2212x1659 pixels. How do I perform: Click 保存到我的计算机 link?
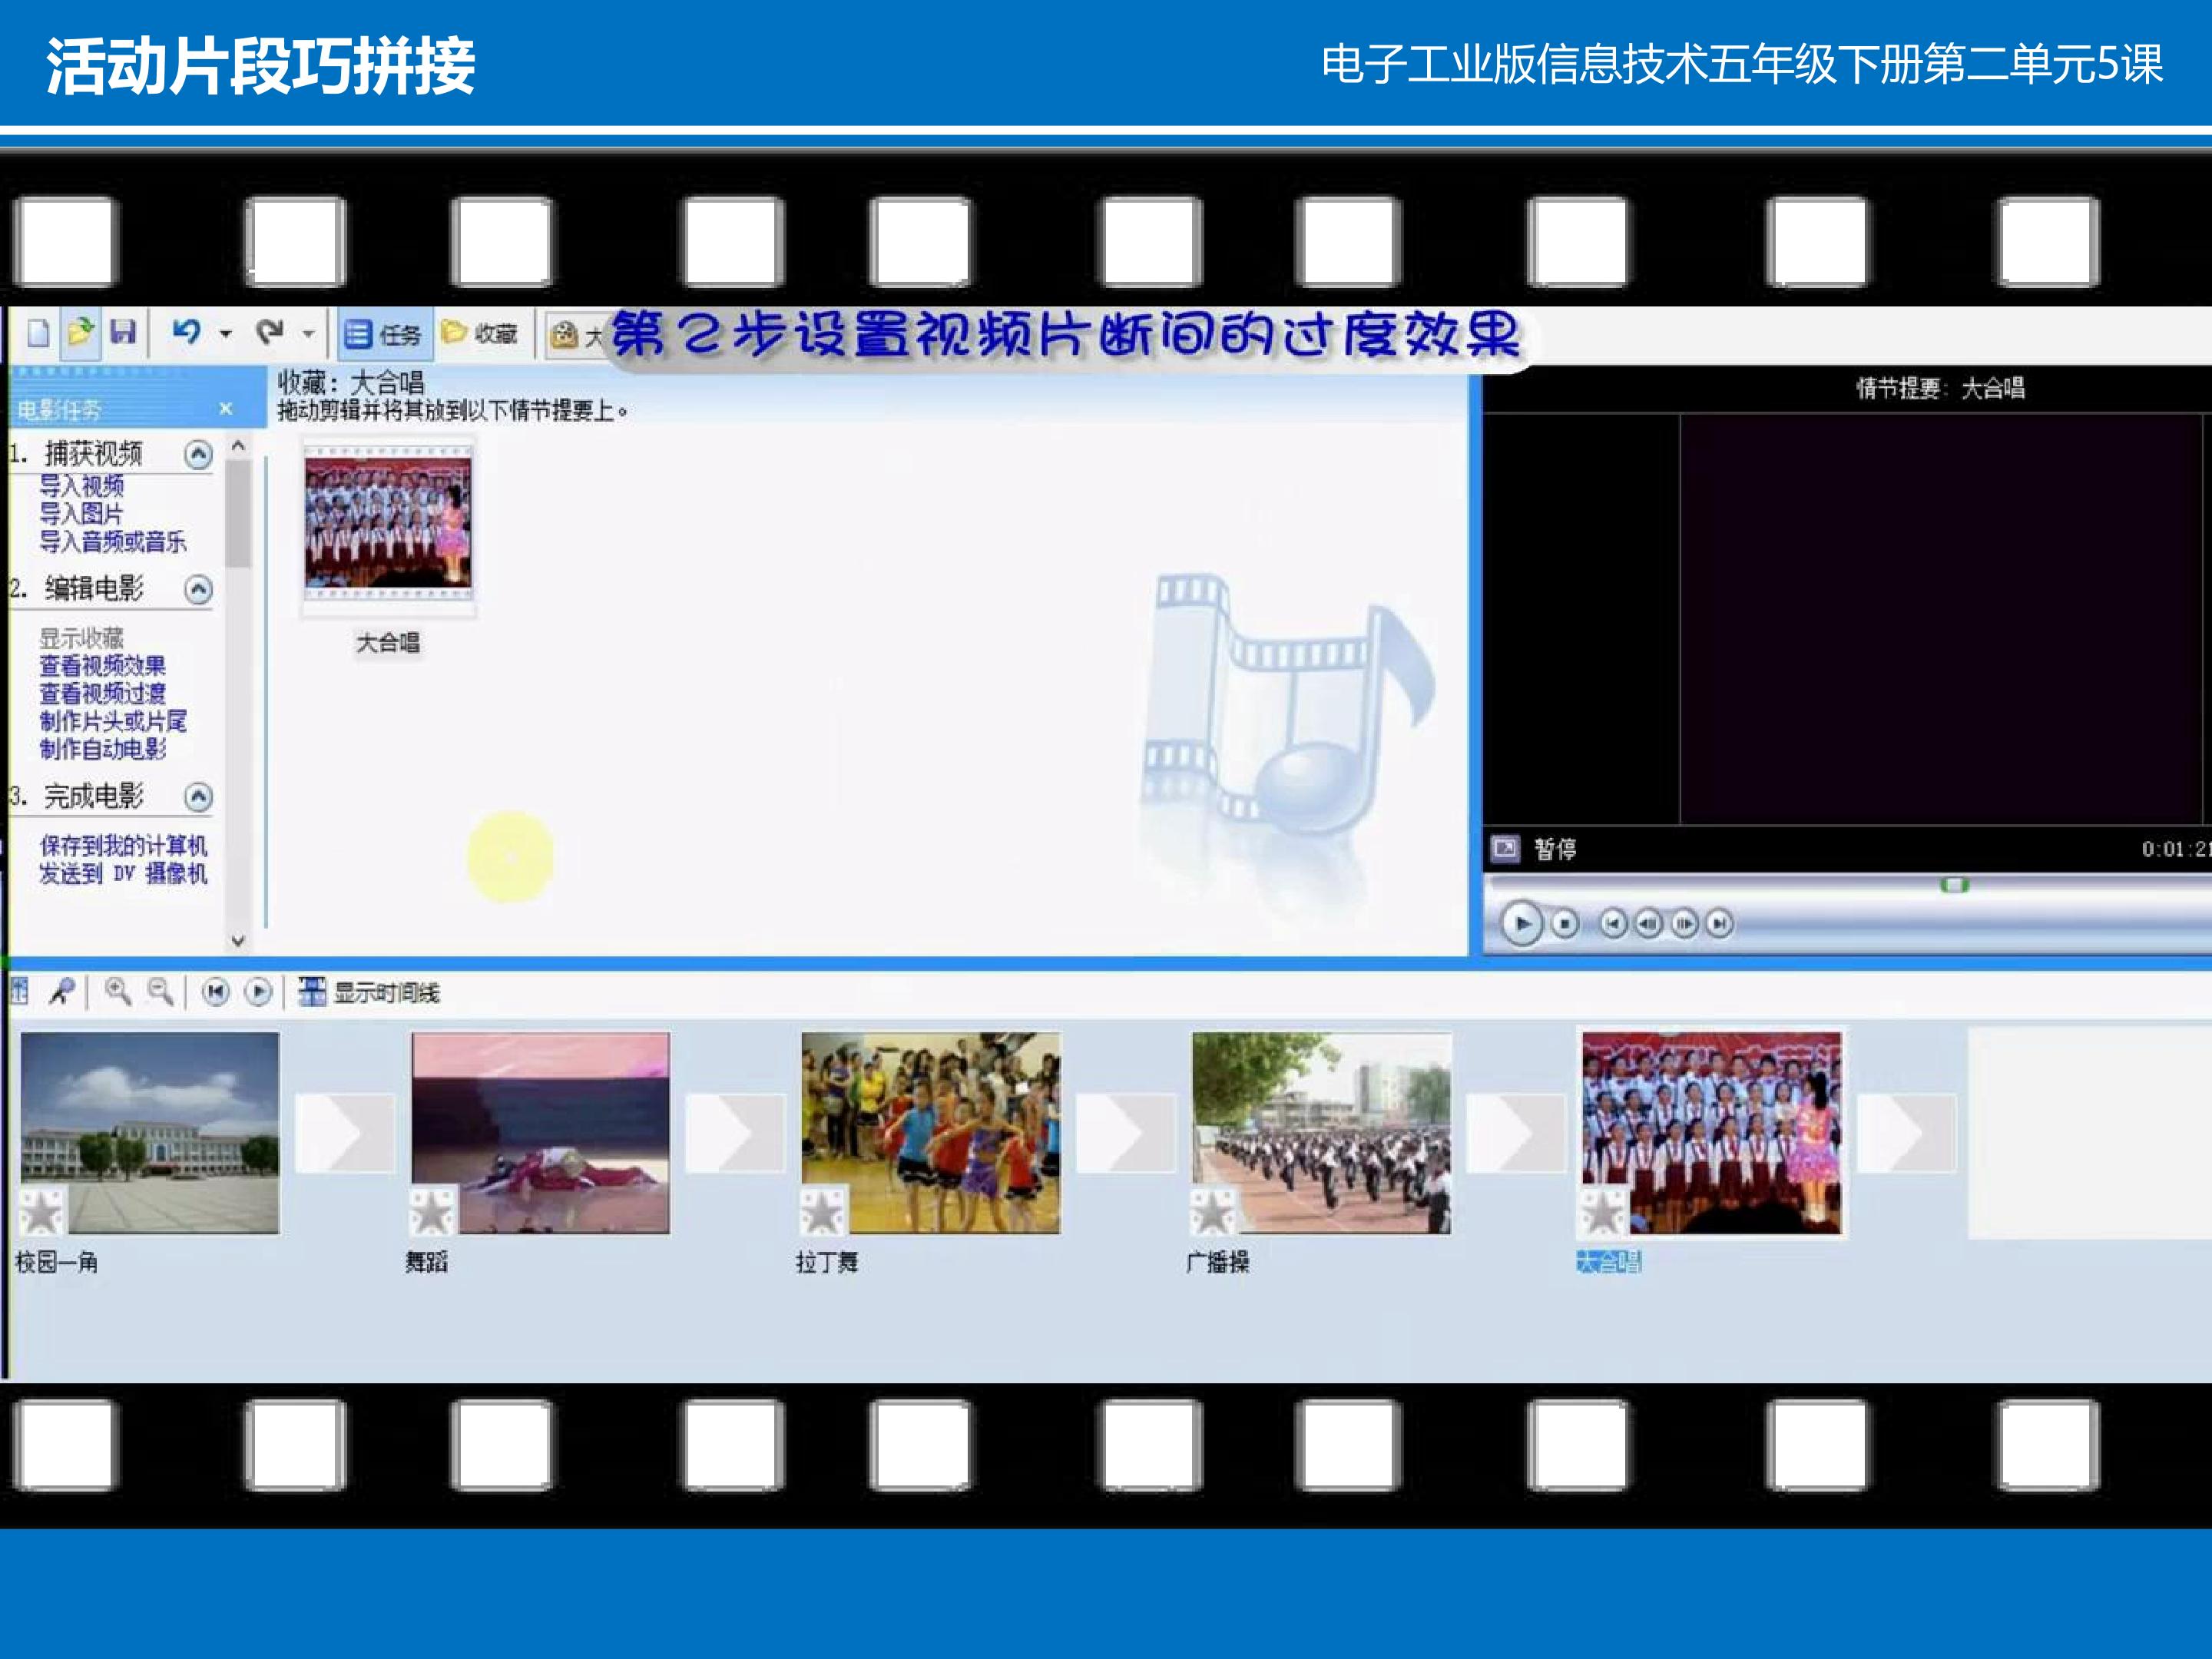[x=123, y=846]
